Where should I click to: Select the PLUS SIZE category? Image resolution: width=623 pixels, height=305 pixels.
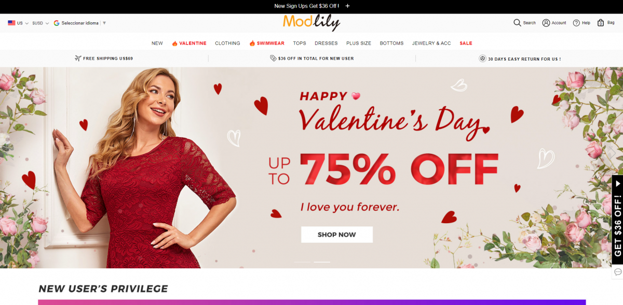coord(359,43)
